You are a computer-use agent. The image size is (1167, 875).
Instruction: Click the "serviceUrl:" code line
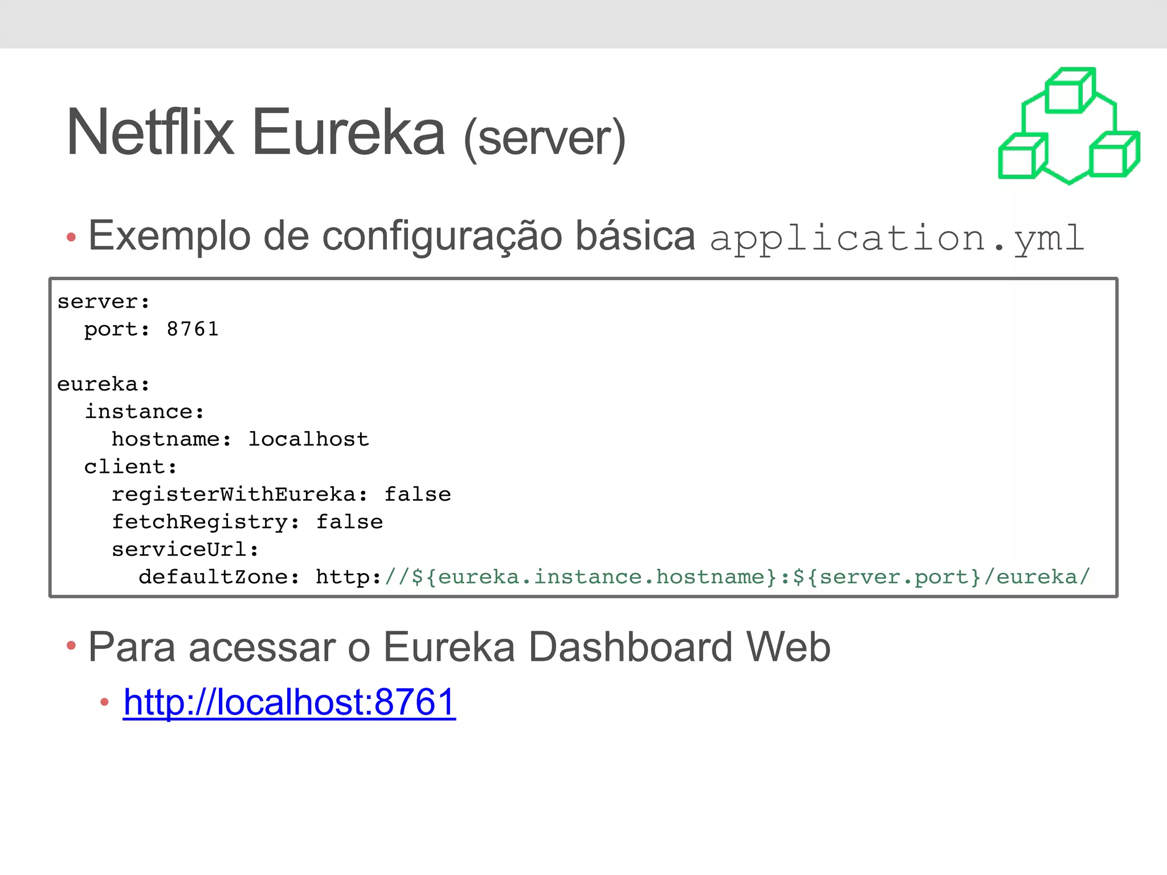click(185, 550)
